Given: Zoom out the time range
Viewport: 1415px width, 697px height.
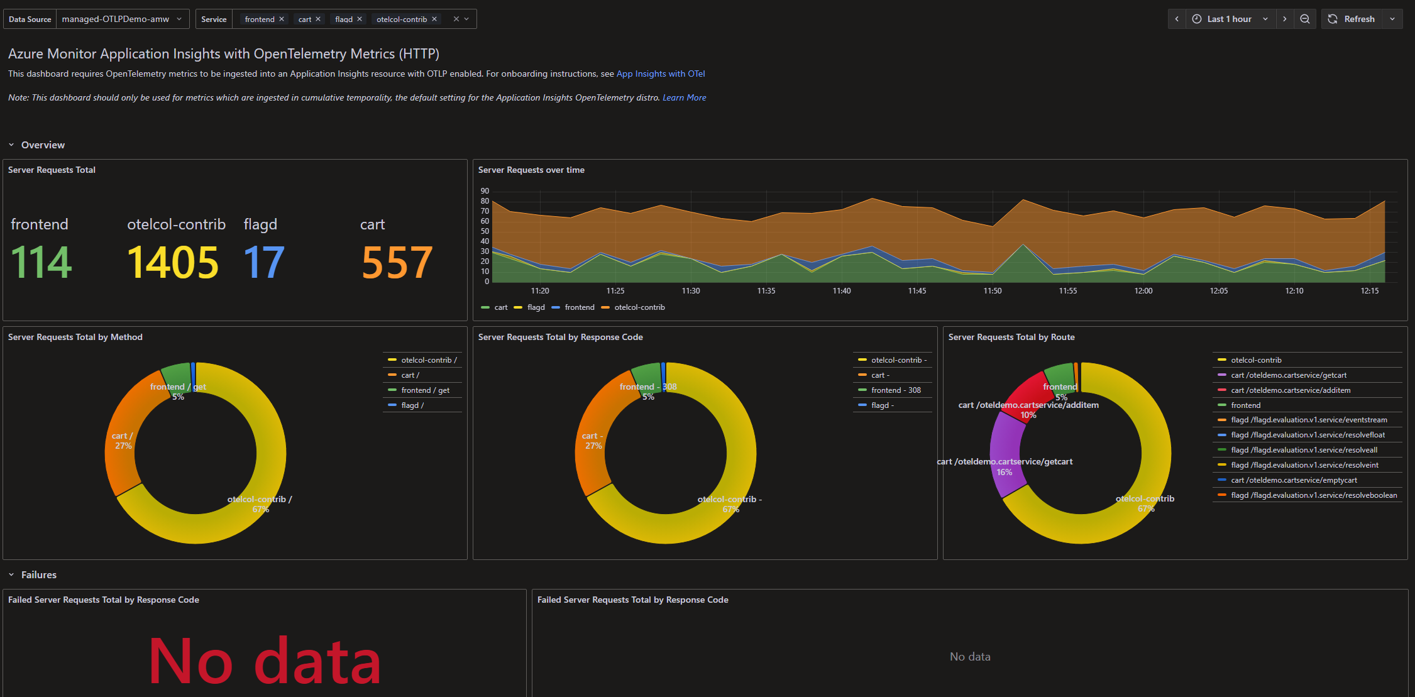Looking at the screenshot, I should click(1305, 19).
